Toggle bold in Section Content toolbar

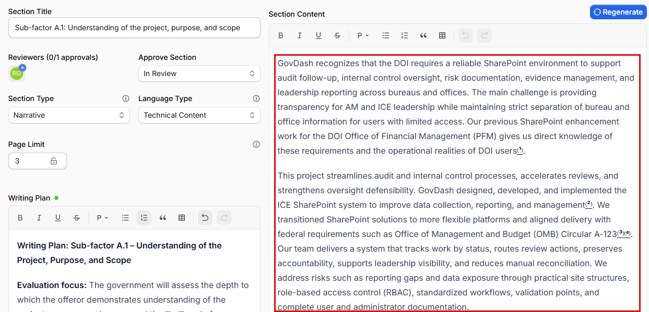(281, 35)
